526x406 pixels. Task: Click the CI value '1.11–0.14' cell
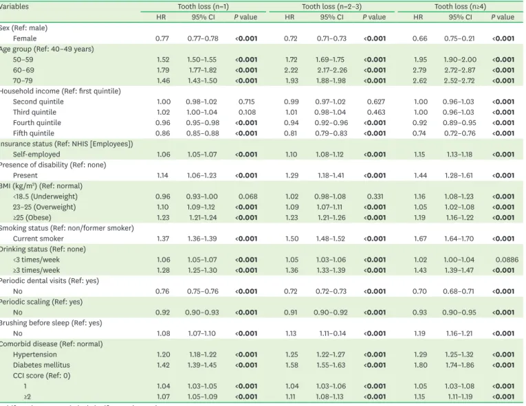(333, 334)
